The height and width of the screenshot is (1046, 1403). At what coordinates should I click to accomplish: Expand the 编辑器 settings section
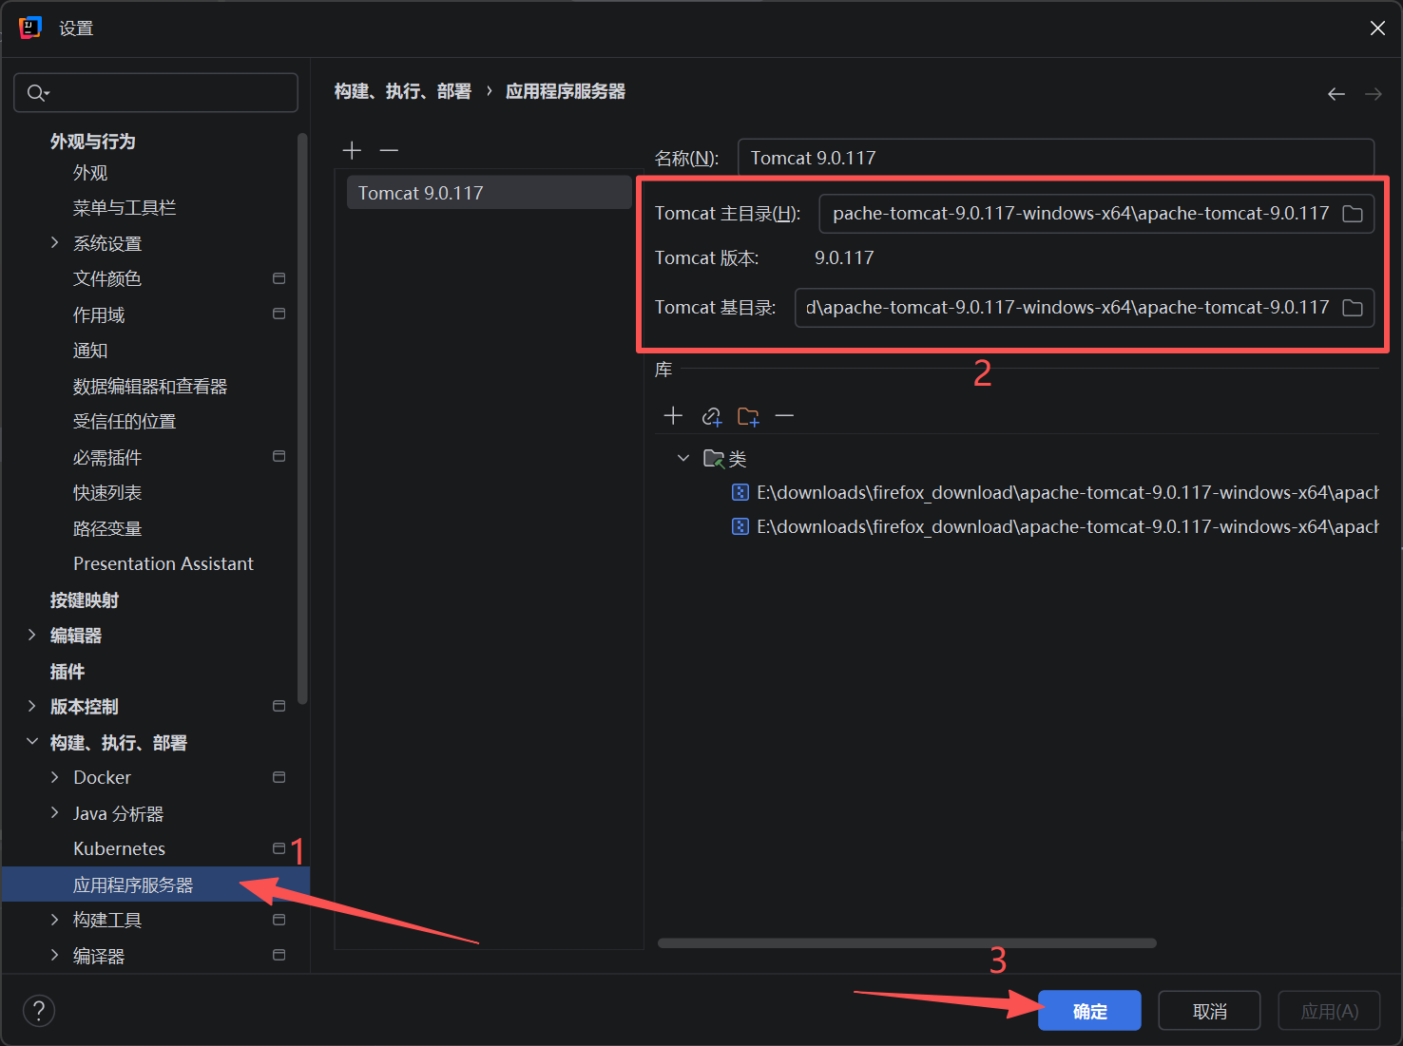[31, 635]
